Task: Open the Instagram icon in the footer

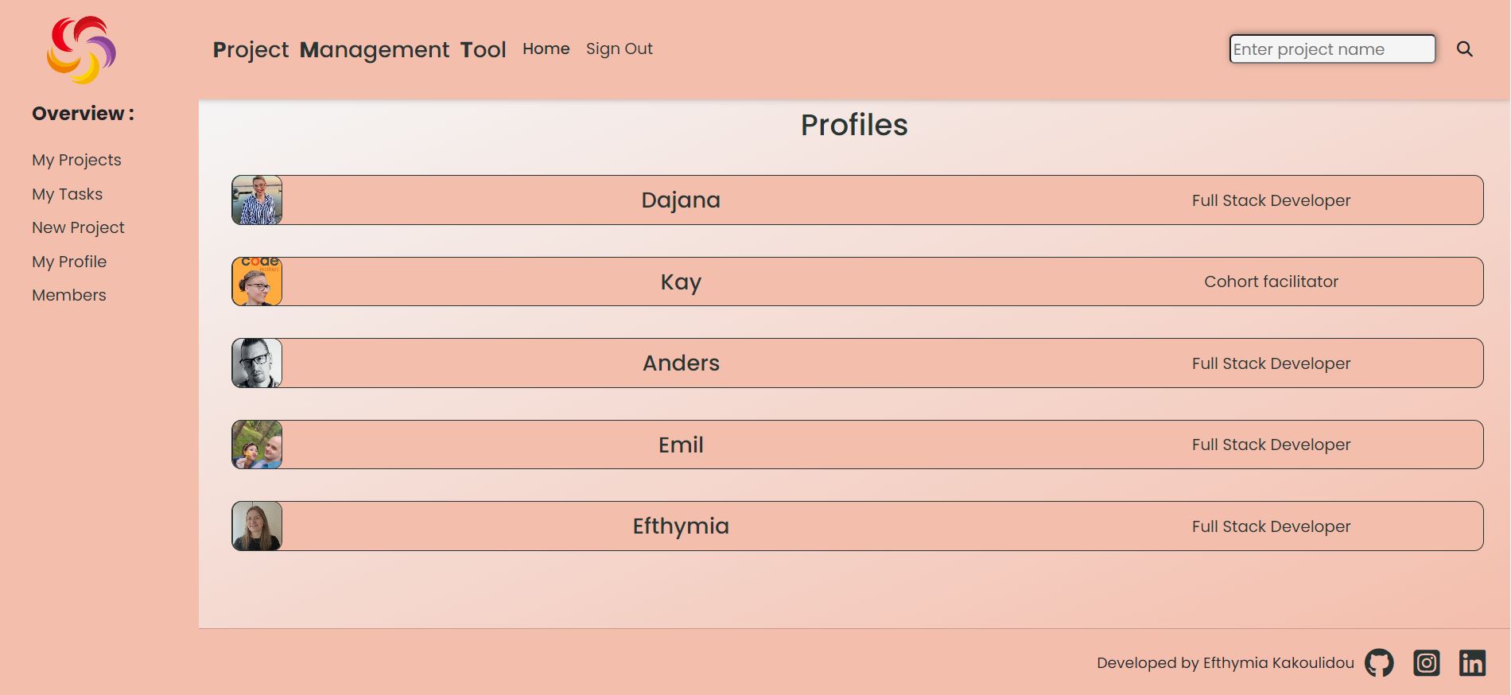Action: [1426, 662]
